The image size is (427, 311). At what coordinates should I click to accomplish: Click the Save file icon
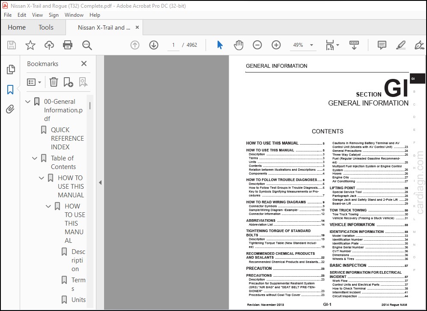tap(12, 45)
